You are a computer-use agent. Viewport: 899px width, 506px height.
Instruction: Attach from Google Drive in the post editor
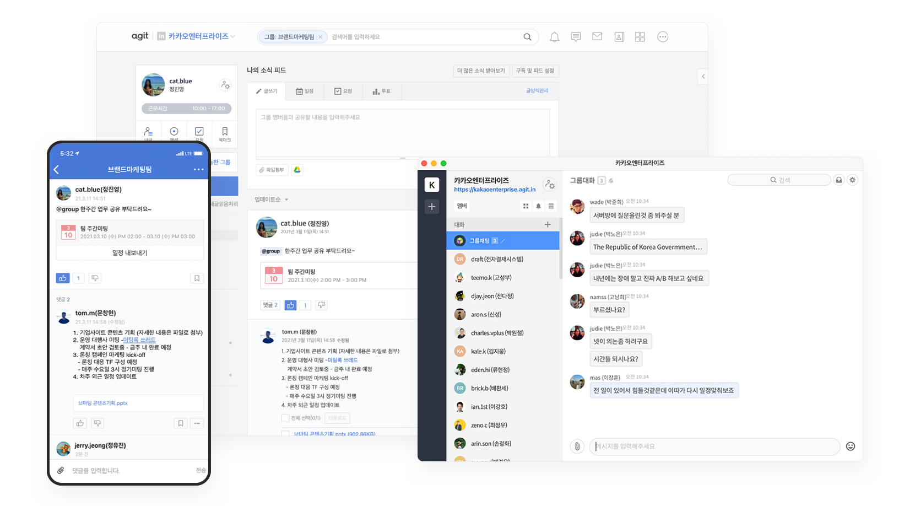[x=297, y=170]
